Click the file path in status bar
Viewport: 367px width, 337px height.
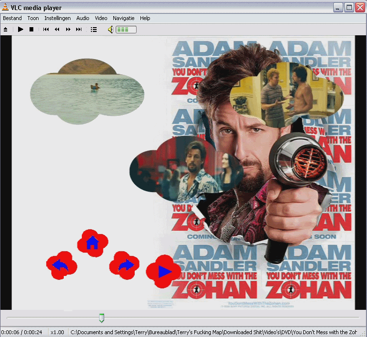(x=214, y=332)
